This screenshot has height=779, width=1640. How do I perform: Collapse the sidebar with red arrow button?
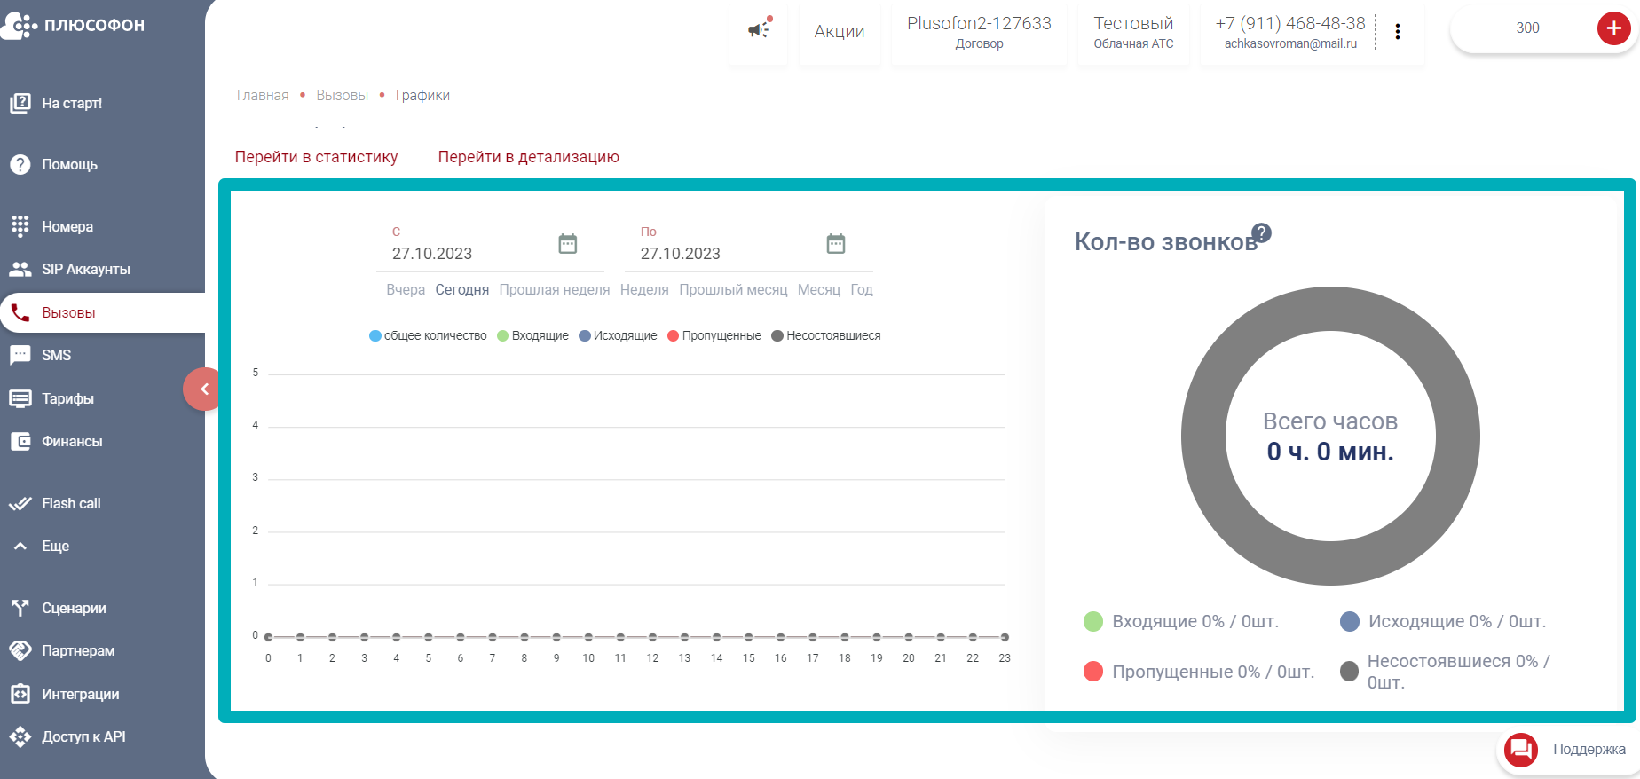(x=204, y=389)
